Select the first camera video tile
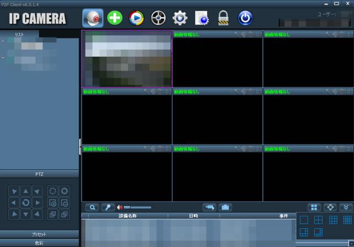 click(127, 59)
